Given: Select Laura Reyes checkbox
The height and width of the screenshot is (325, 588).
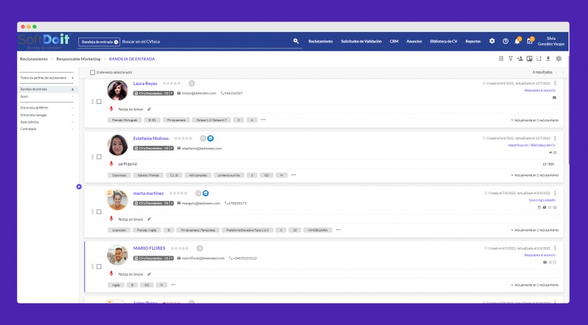Looking at the screenshot, I should click(99, 102).
